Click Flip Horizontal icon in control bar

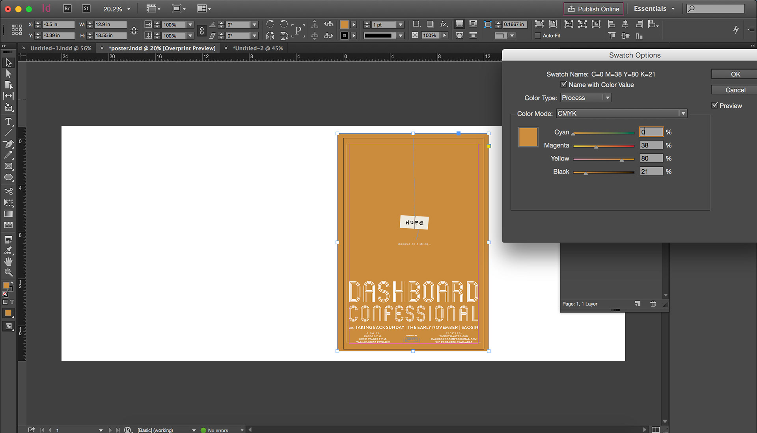pos(270,36)
